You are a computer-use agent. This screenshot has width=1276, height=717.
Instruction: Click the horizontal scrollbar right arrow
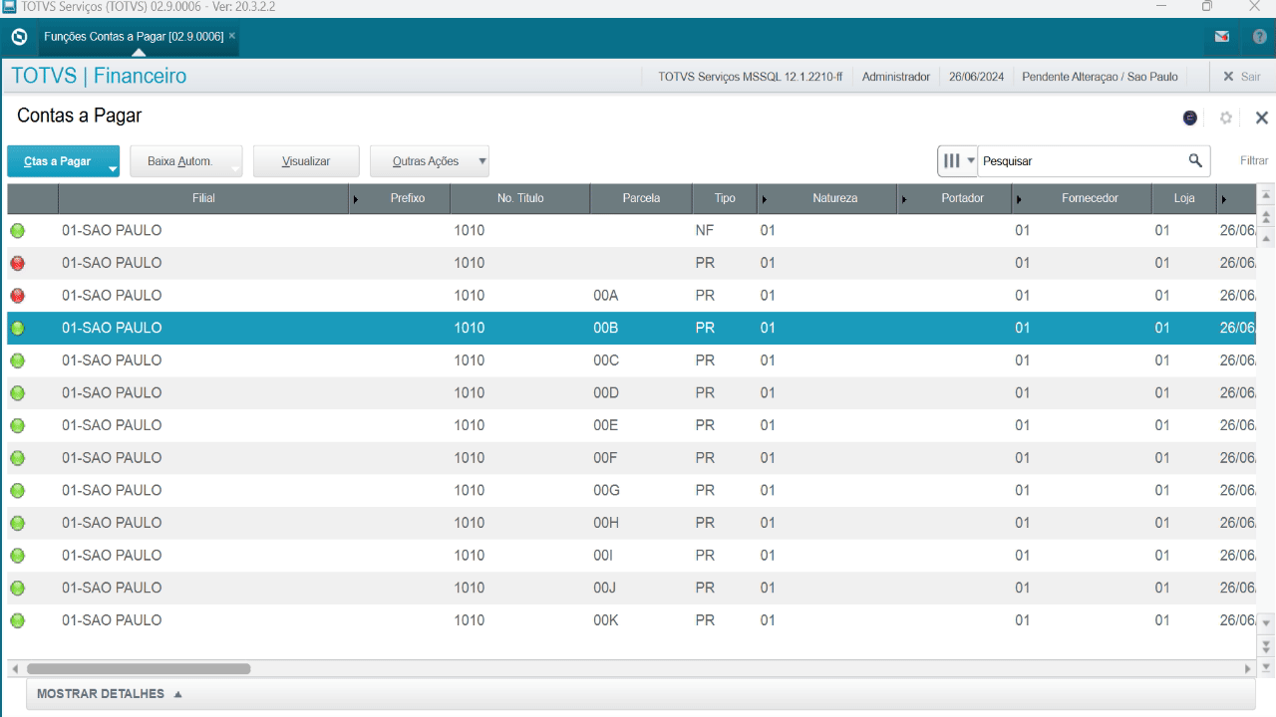point(1248,669)
